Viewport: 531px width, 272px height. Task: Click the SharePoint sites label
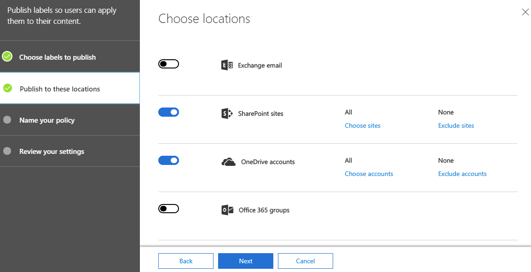click(260, 113)
